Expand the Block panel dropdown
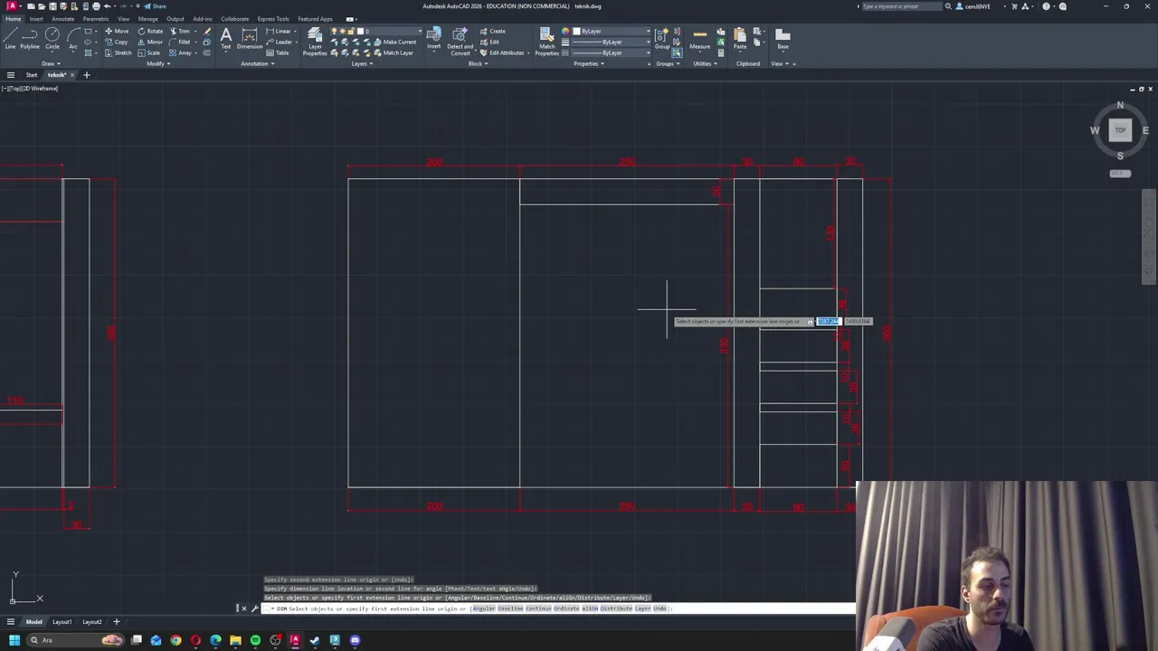The height and width of the screenshot is (651, 1158). coord(478,63)
